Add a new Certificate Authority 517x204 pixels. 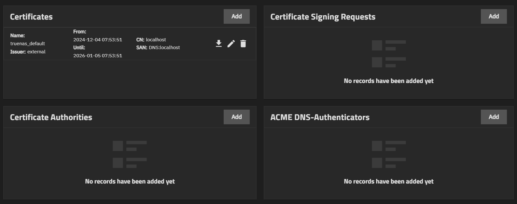pyautogui.click(x=236, y=117)
